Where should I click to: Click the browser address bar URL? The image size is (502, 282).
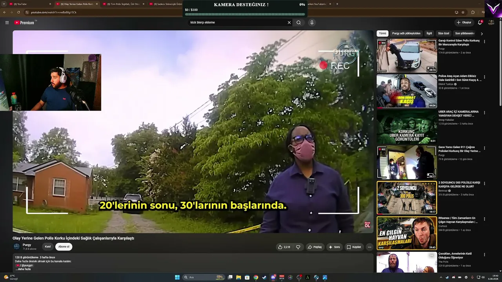pyautogui.click(x=53, y=12)
